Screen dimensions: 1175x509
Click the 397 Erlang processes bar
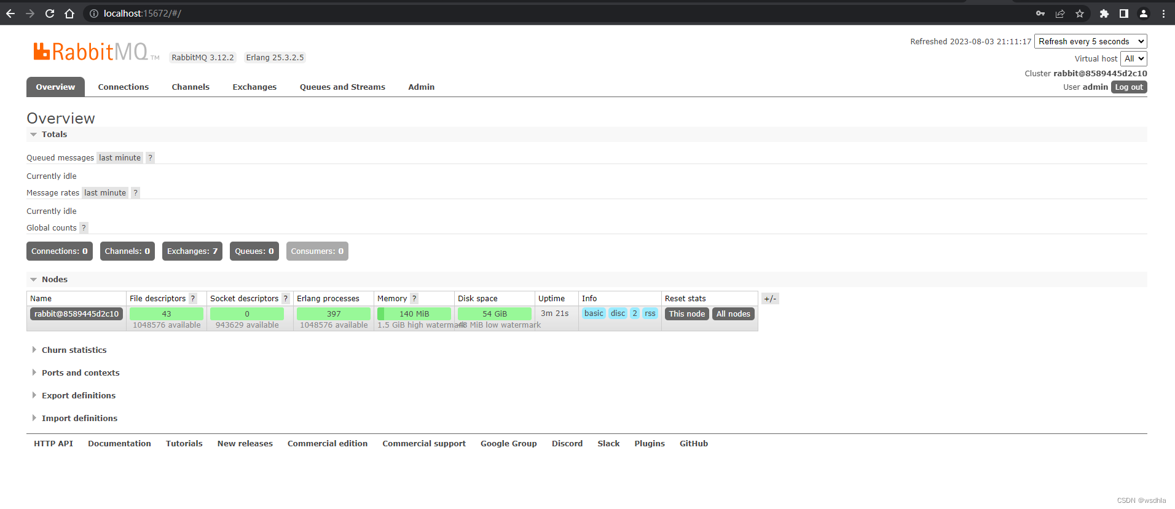[x=334, y=314]
